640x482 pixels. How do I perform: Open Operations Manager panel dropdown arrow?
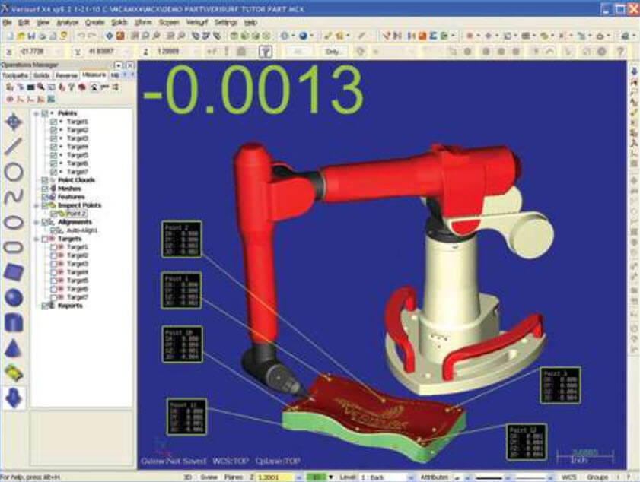tap(119, 65)
